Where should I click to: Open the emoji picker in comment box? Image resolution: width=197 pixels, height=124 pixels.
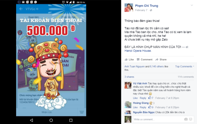coord(191,119)
